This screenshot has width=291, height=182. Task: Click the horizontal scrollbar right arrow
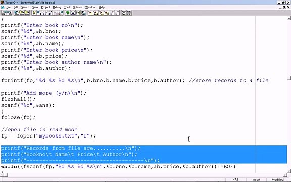[285, 175]
